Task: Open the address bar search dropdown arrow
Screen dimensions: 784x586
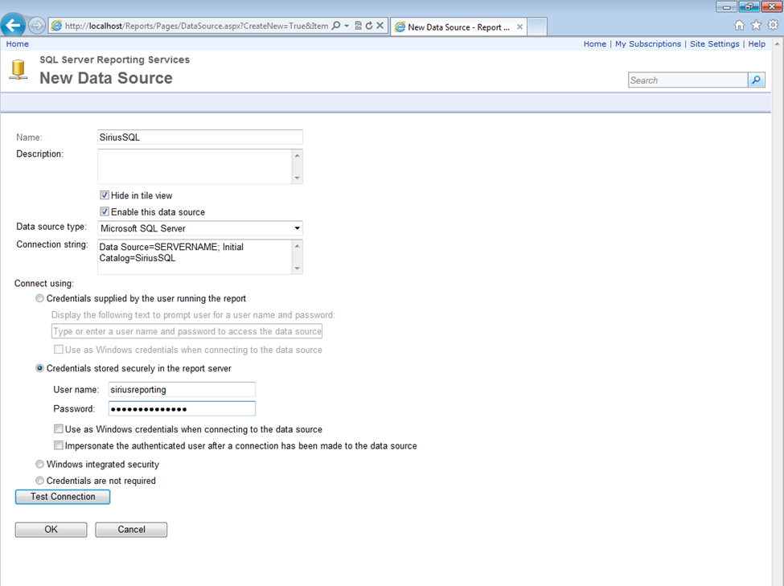Action: pyautogui.click(x=347, y=26)
